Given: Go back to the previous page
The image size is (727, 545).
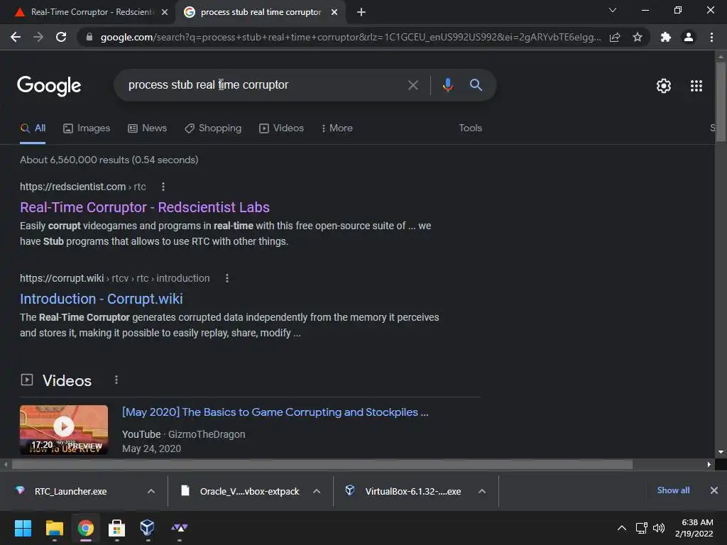Looking at the screenshot, I should point(16,37).
